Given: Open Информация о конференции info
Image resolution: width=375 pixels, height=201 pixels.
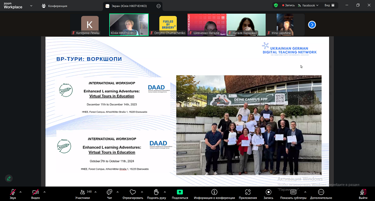Looking at the screenshot, I should [x=214, y=193].
